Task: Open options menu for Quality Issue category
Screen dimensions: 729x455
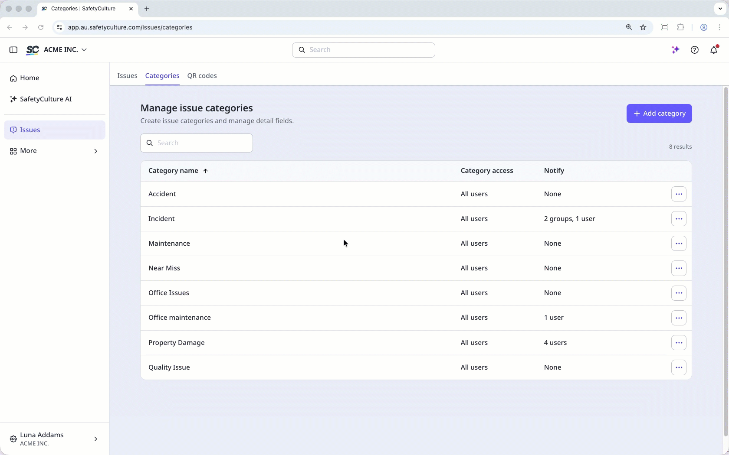Action: 679,367
